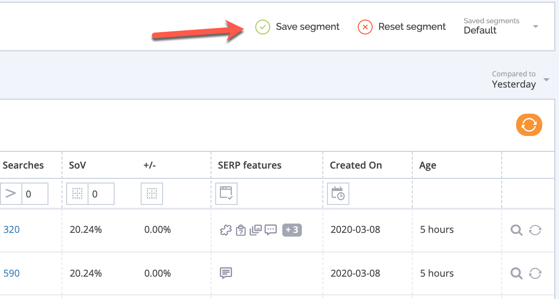Click the 320 searches link
This screenshot has height=299, width=559.
pos(12,230)
